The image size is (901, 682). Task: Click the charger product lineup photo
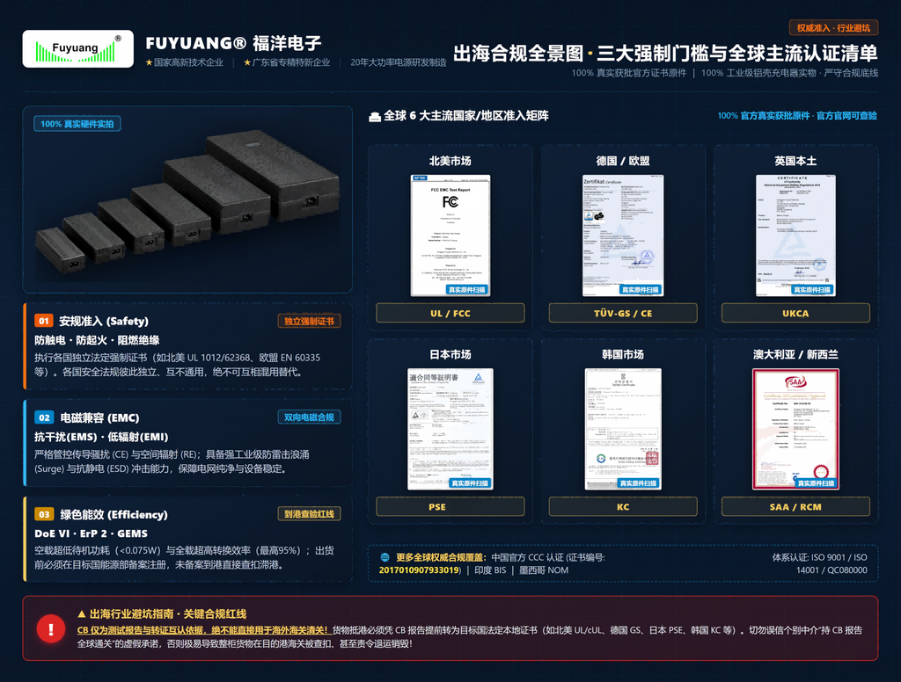pyautogui.click(x=188, y=200)
